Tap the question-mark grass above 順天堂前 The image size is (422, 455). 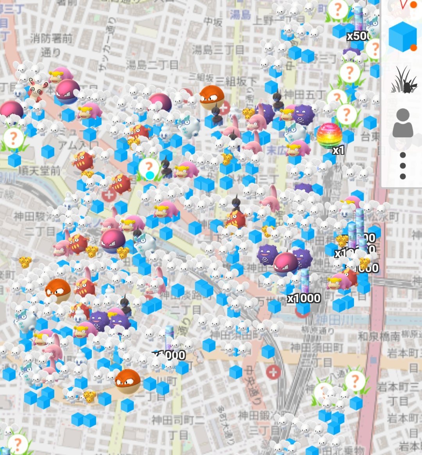14,138
